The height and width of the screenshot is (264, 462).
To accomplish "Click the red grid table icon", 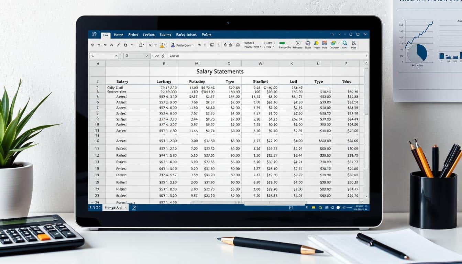I will pos(324,43).
